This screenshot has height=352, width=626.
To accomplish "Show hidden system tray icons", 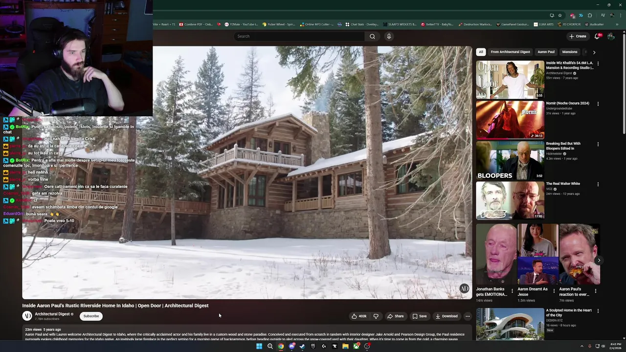I will (x=581, y=346).
